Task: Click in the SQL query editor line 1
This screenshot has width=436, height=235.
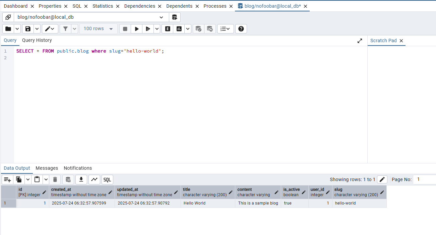Action: coord(191,51)
